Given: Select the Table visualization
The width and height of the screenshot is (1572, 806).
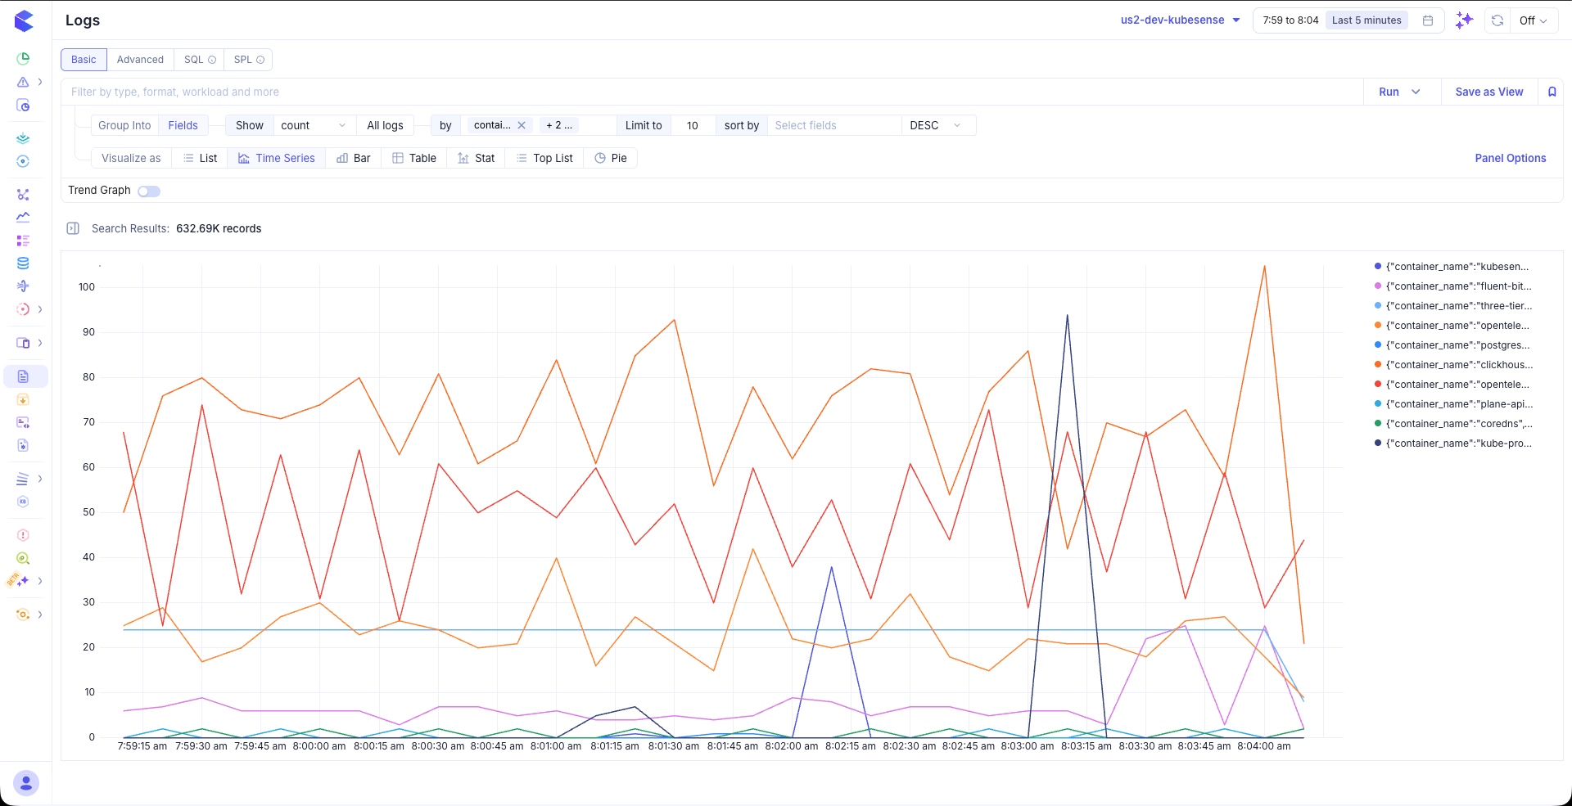Looking at the screenshot, I should pos(414,158).
